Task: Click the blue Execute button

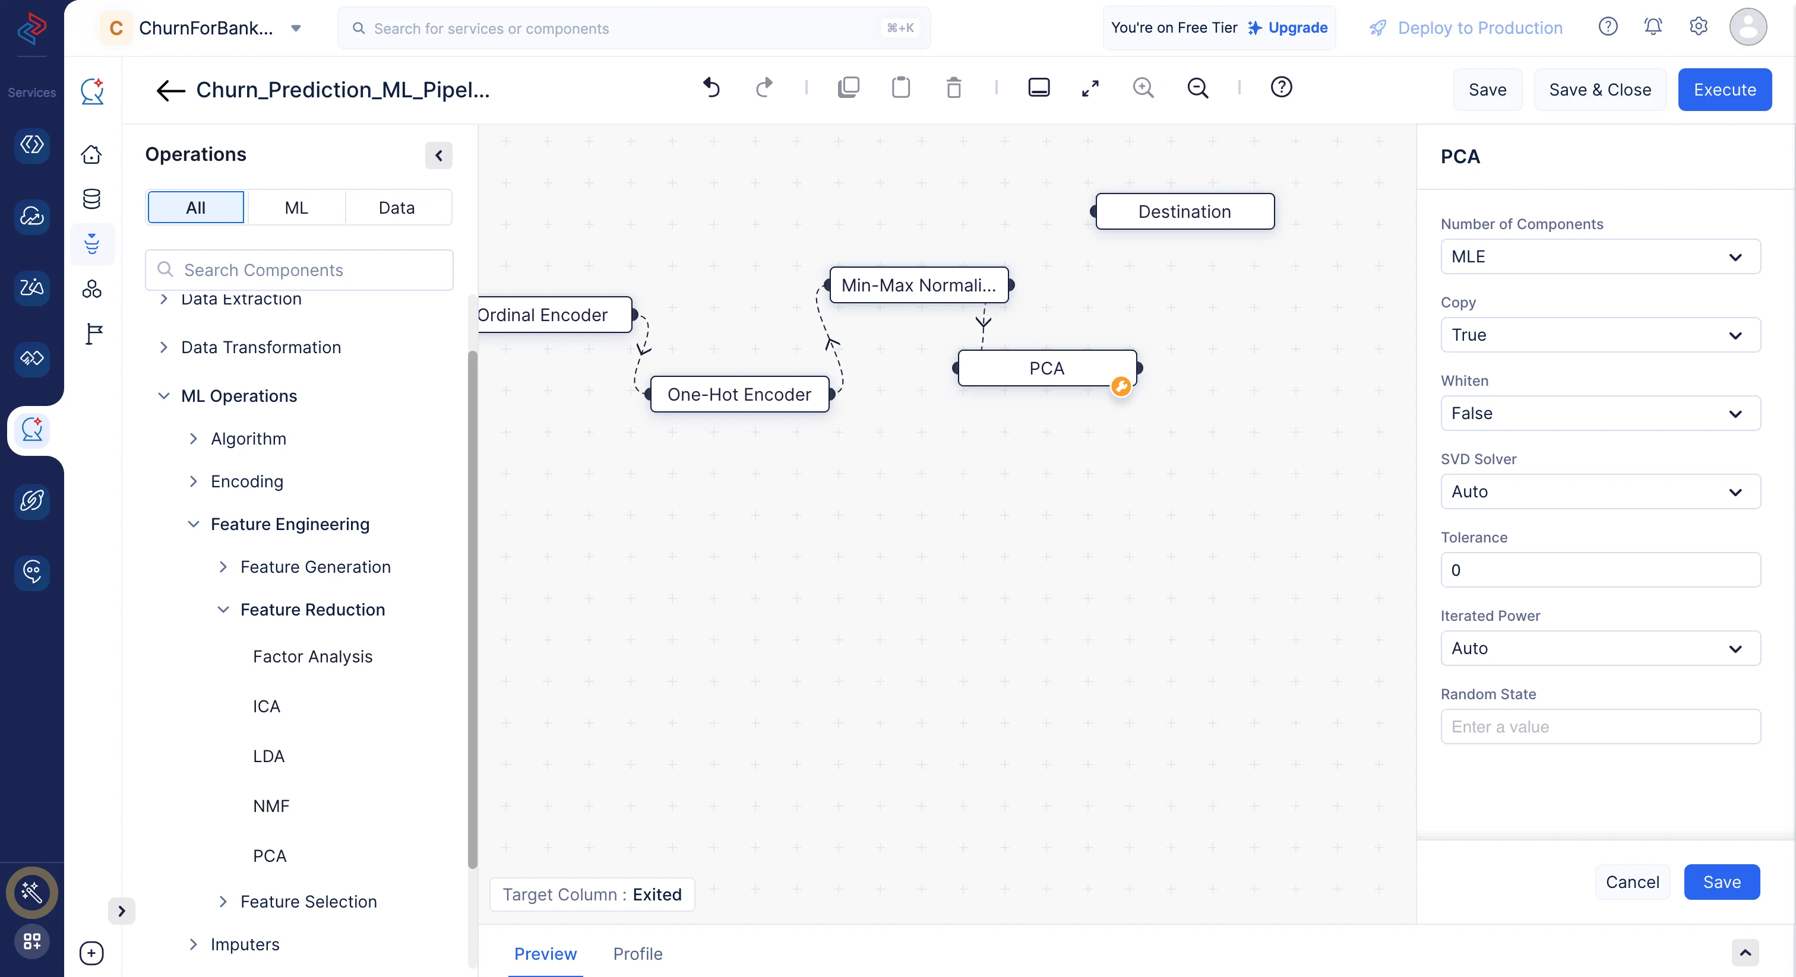Action: 1724,90
